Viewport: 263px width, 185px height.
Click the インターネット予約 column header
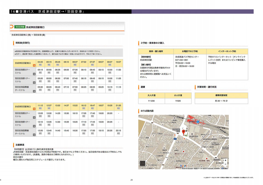[x=227, y=51]
